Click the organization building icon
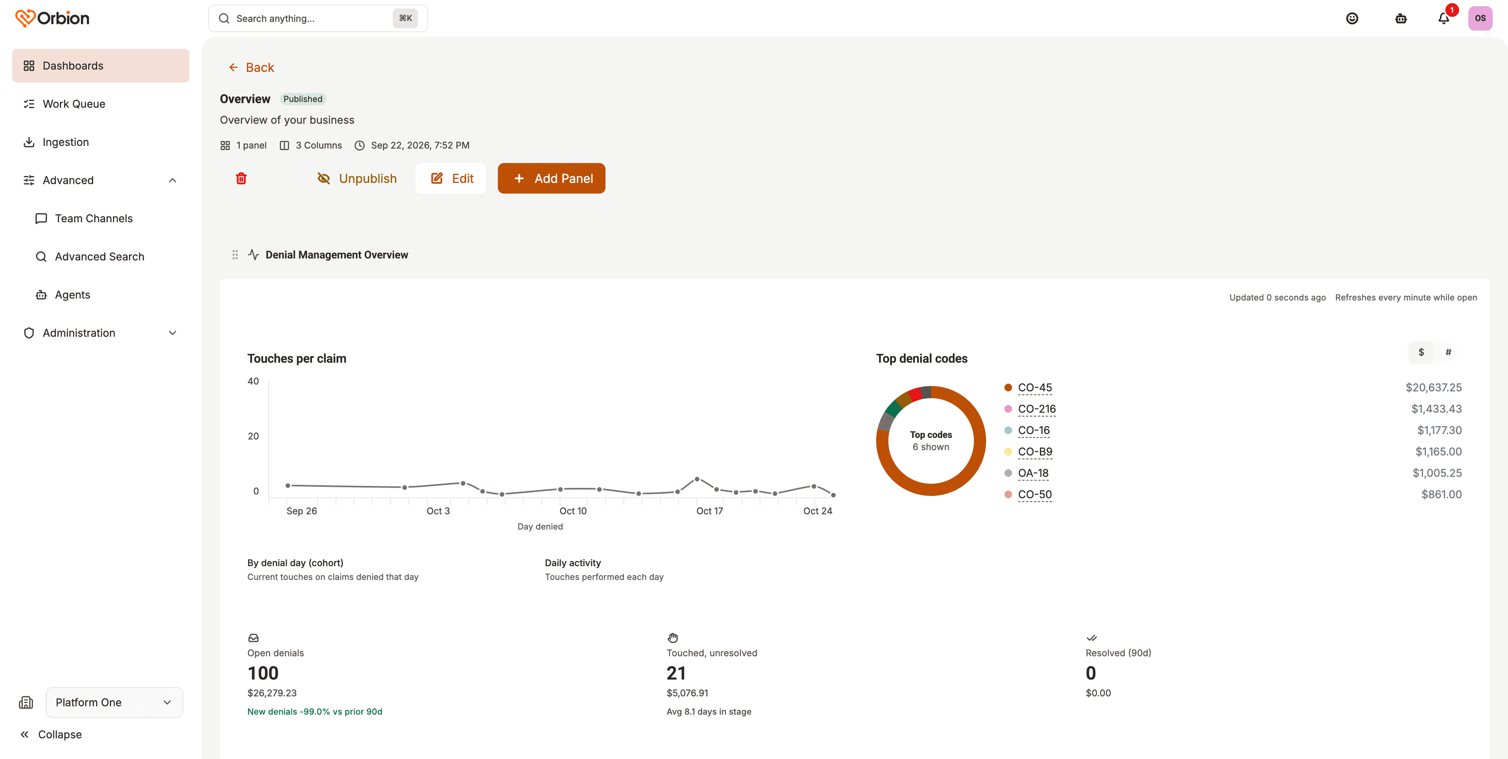The width and height of the screenshot is (1508, 759). tap(26, 702)
